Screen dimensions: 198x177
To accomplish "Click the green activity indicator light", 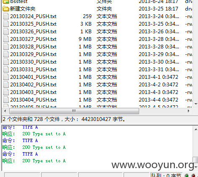I will (x=187, y=175).
